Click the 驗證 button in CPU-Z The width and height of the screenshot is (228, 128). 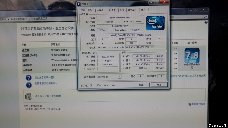click(x=141, y=85)
